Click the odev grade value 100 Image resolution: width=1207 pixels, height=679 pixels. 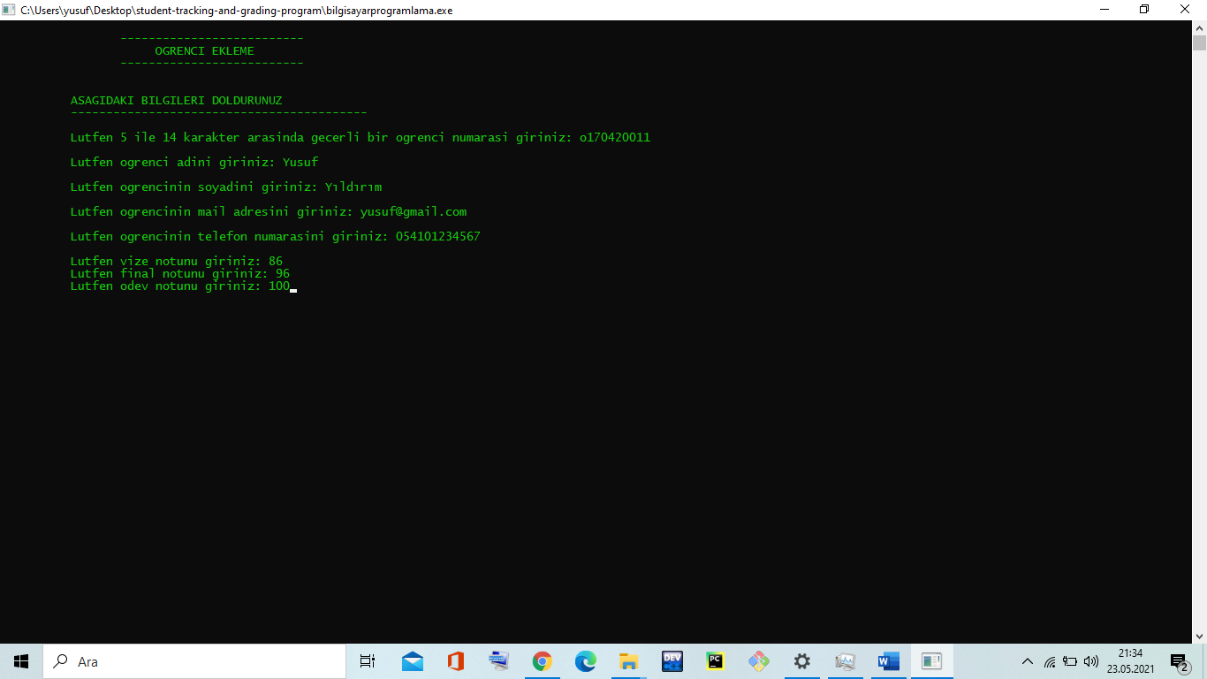click(279, 286)
